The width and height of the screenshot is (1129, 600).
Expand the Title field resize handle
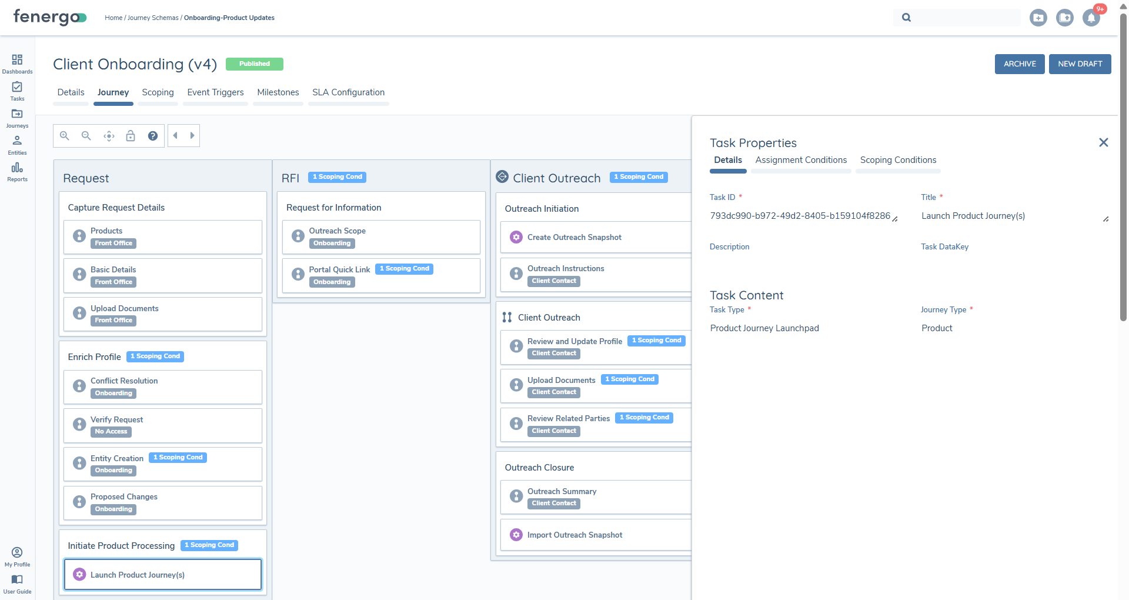[x=1105, y=219]
